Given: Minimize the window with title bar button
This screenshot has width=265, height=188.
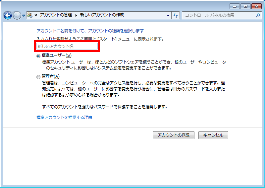Looking at the screenshot, I should (234, 6).
